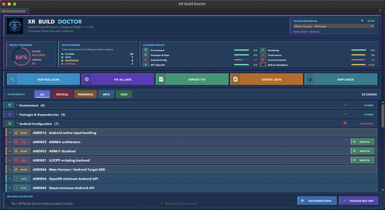
Task: Click the Environment icon in Category Health
Action: coord(146,50)
